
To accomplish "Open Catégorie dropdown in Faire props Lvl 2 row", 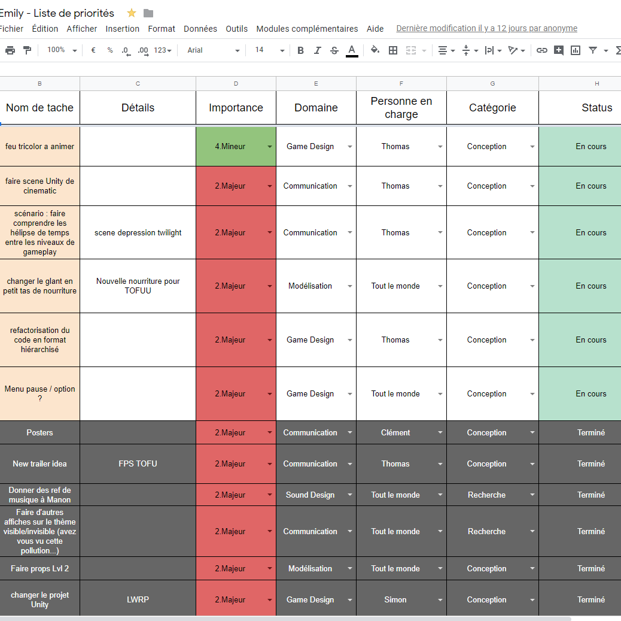I will coord(532,569).
